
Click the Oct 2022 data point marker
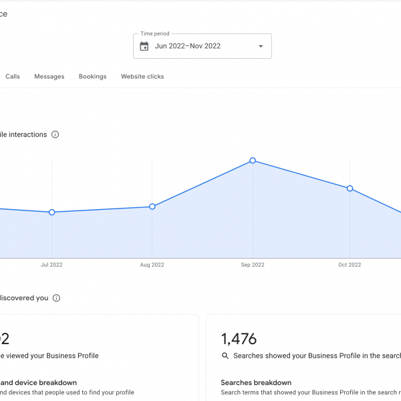[x=350, y=188]
